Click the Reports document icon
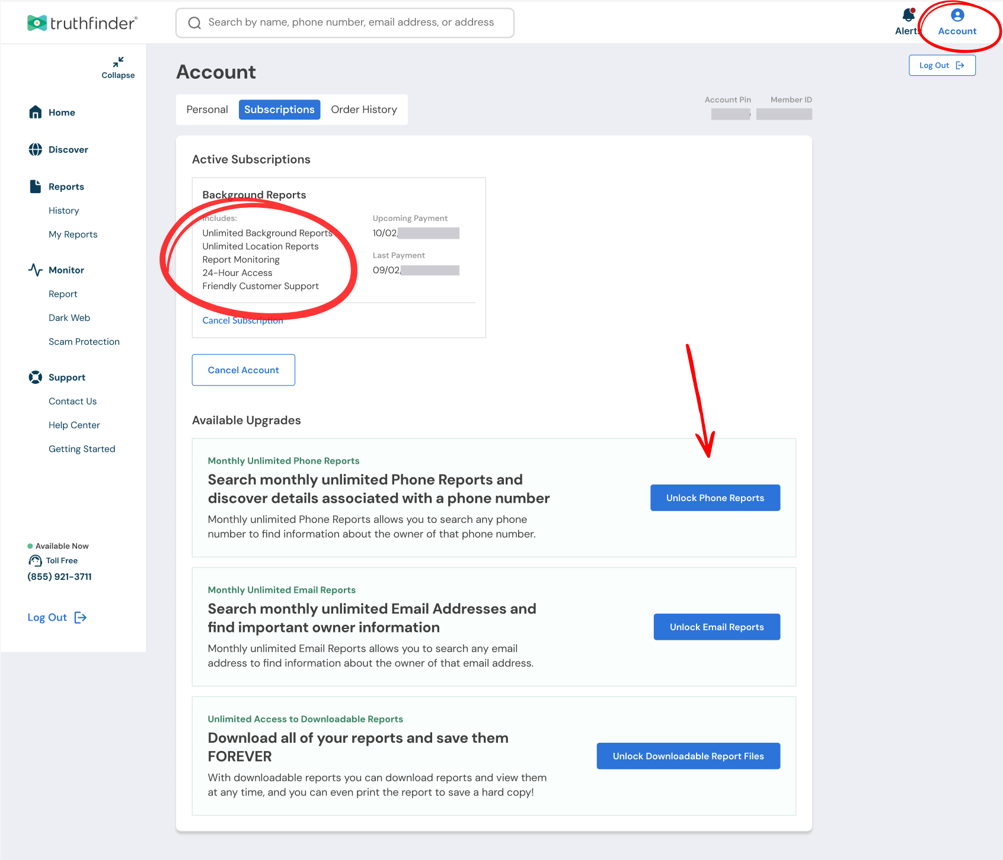Screen dimensions: 1003x860 pyautogui.click(x=36, y=187)
